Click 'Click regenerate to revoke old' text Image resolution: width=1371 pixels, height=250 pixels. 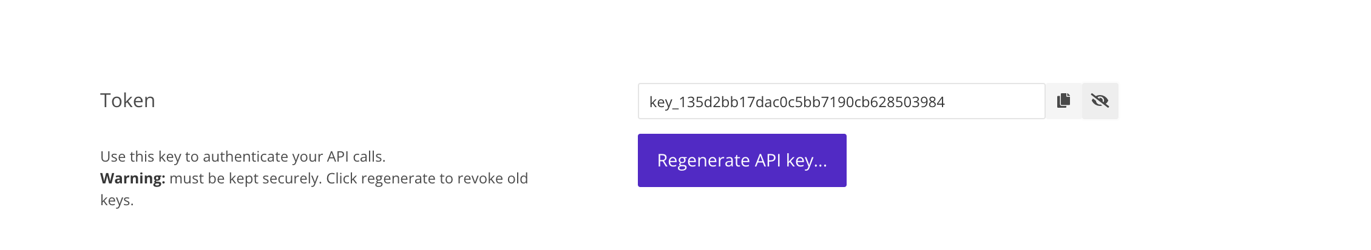(x=427, y=179)
